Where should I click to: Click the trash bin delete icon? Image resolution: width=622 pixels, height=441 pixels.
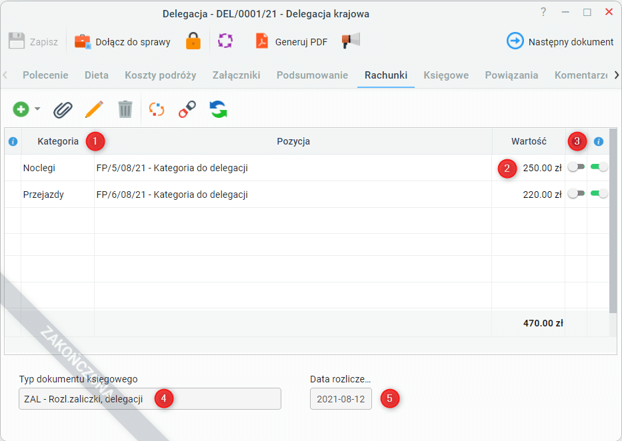point(125,109)
